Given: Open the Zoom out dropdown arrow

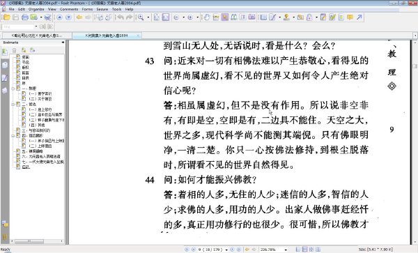Looking at the screenshot, I should tap(183, 17).
